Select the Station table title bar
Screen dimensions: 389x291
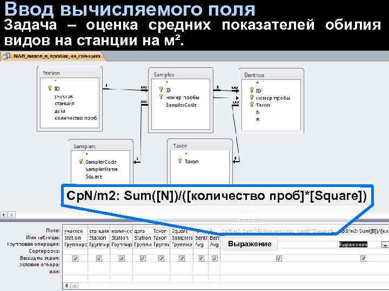(70, 73)
